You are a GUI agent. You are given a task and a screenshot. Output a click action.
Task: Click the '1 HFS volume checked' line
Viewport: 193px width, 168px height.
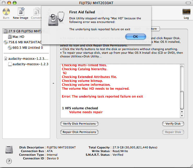pyautogui.click(x=80, y=108)
